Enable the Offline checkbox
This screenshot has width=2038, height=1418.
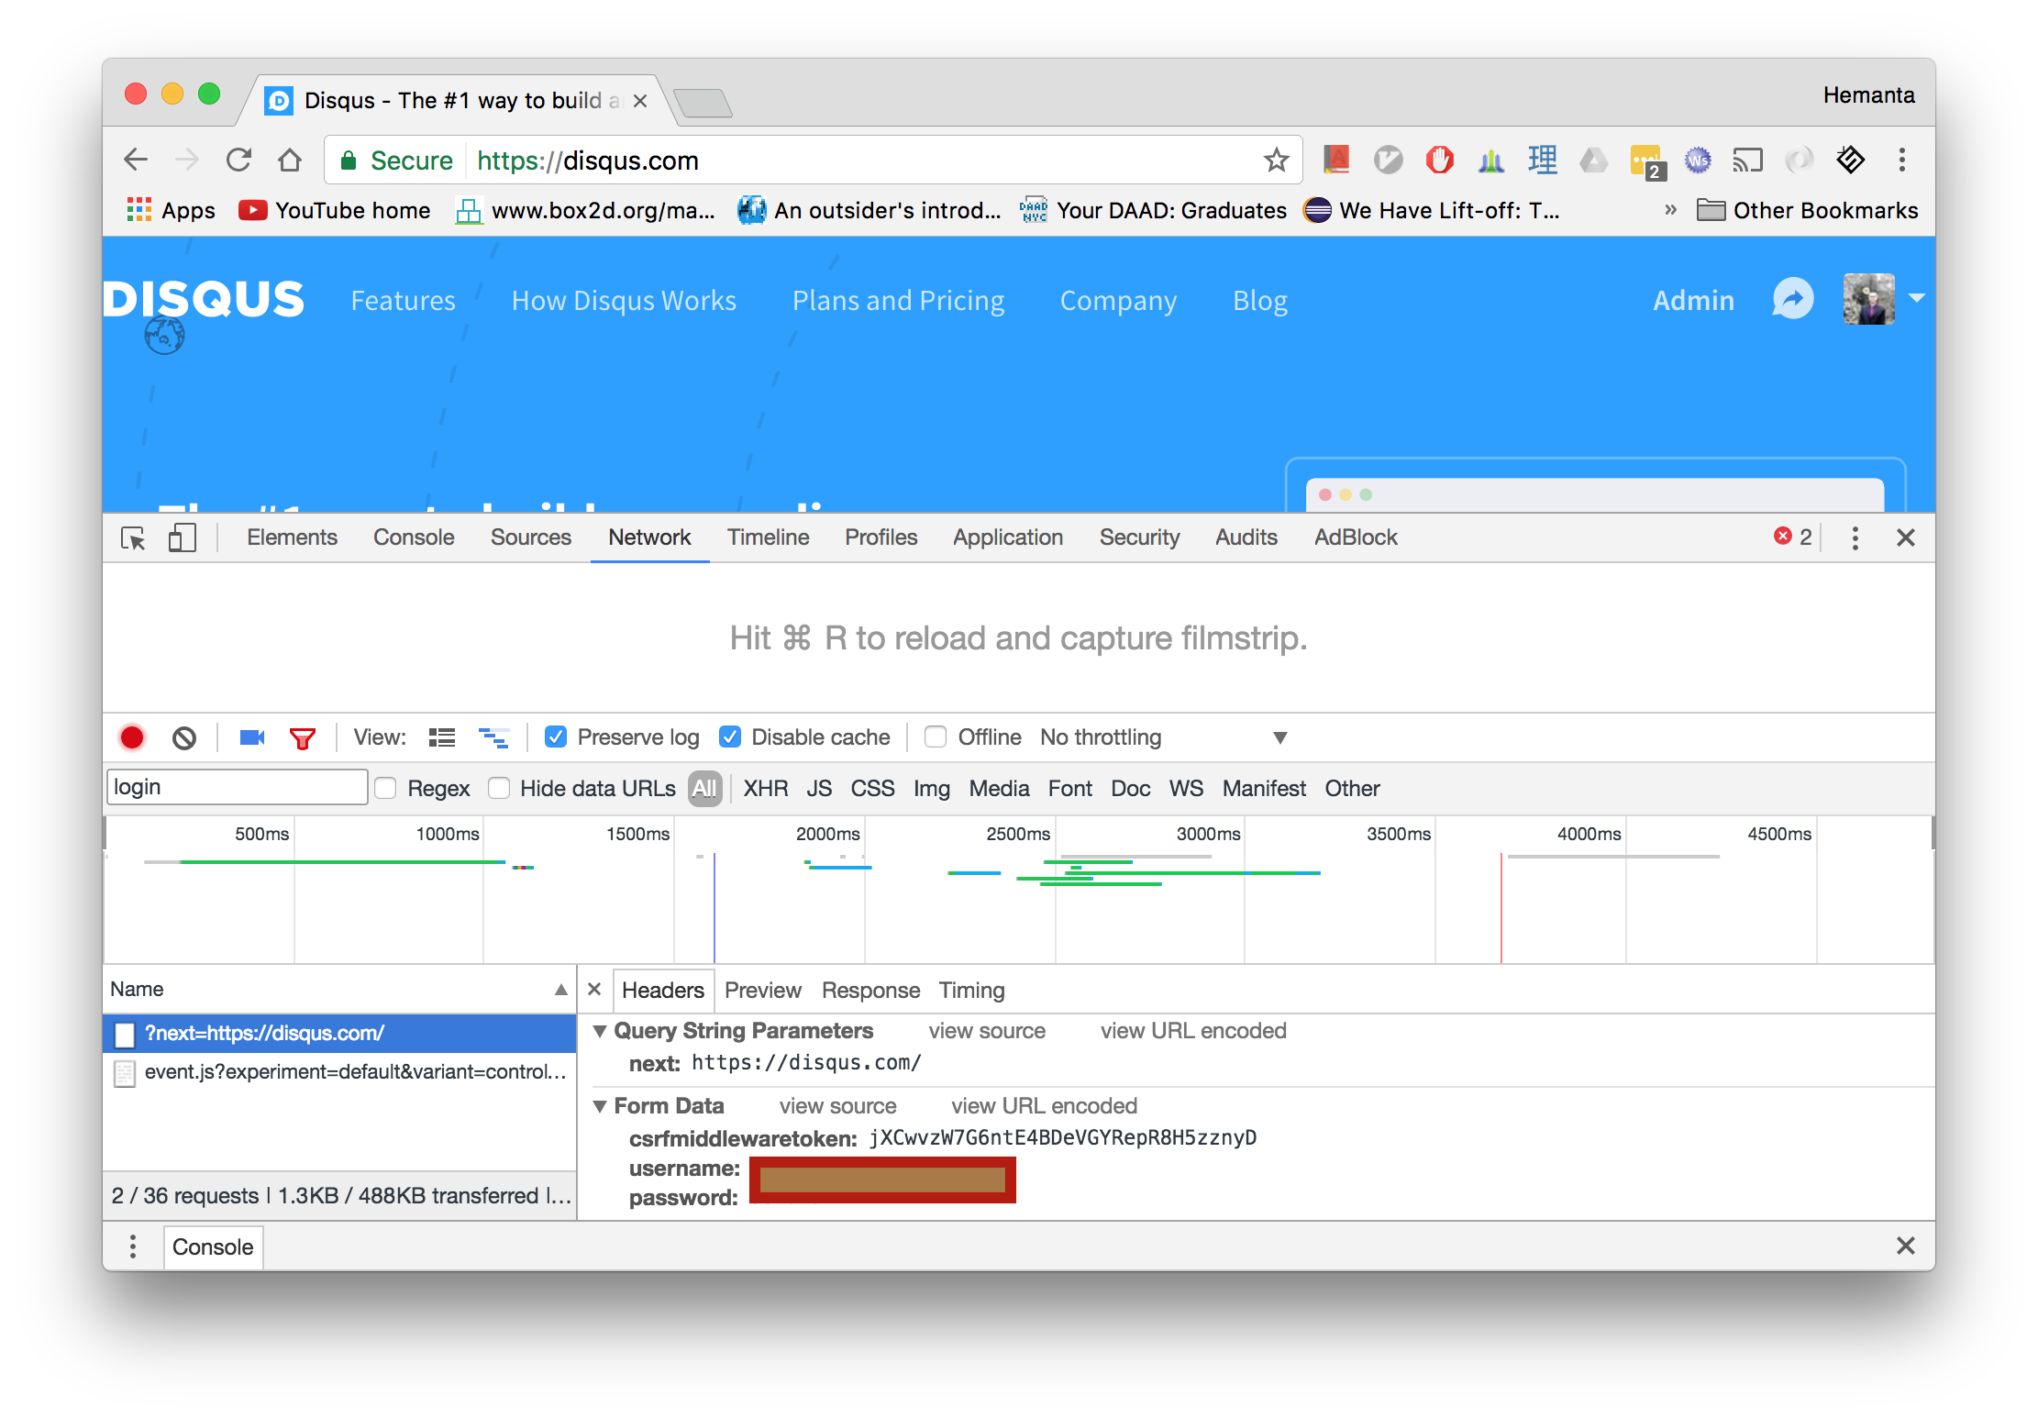[x=936, y=737]
